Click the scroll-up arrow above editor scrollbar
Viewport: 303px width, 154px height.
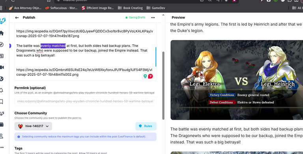(x=163, y=15)
